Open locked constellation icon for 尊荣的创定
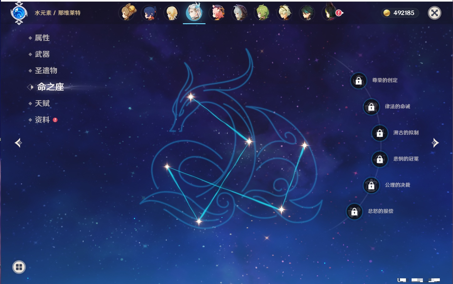The height and width of the screenshot is (284, 453). pyautogui.click(x=359, y=81)
